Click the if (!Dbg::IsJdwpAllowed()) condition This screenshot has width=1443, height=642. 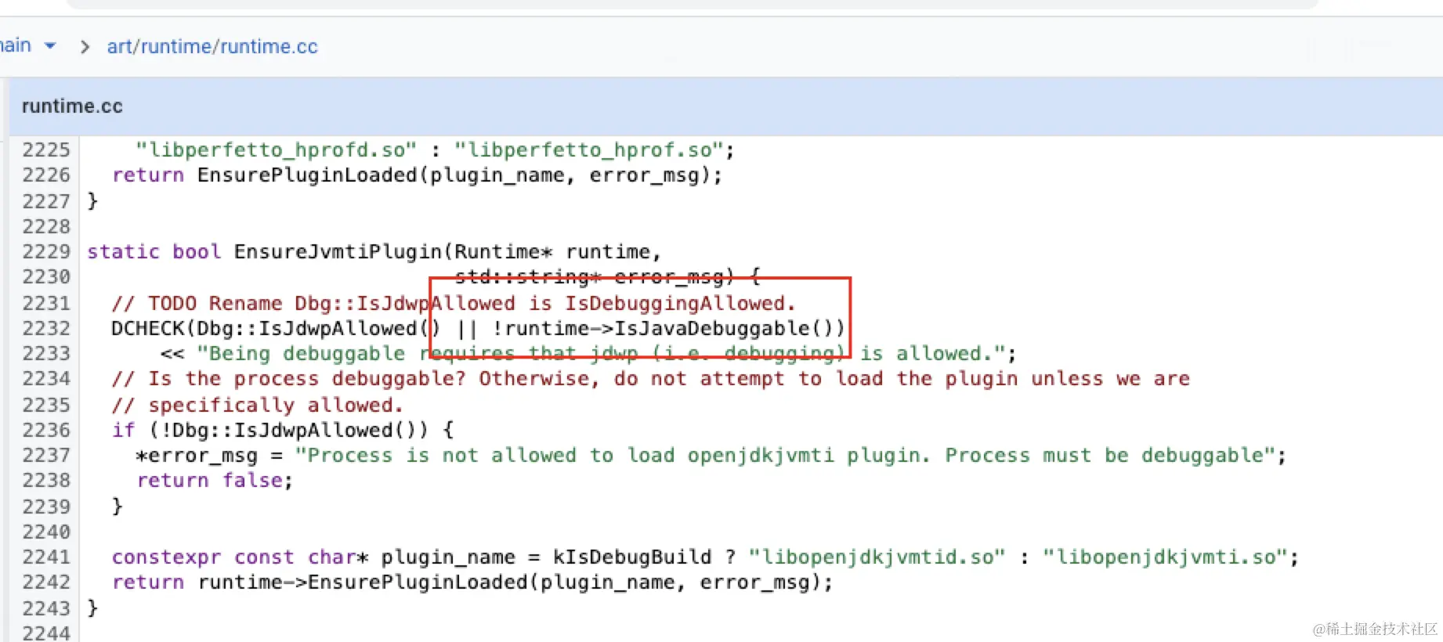(x=282, y=430)
